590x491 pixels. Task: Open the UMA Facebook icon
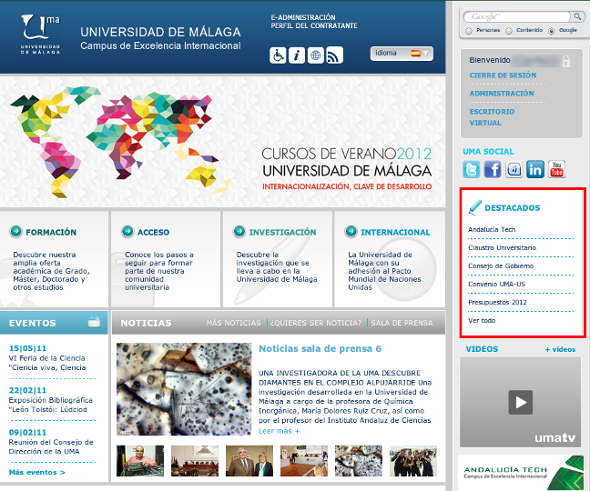[493, 169]
